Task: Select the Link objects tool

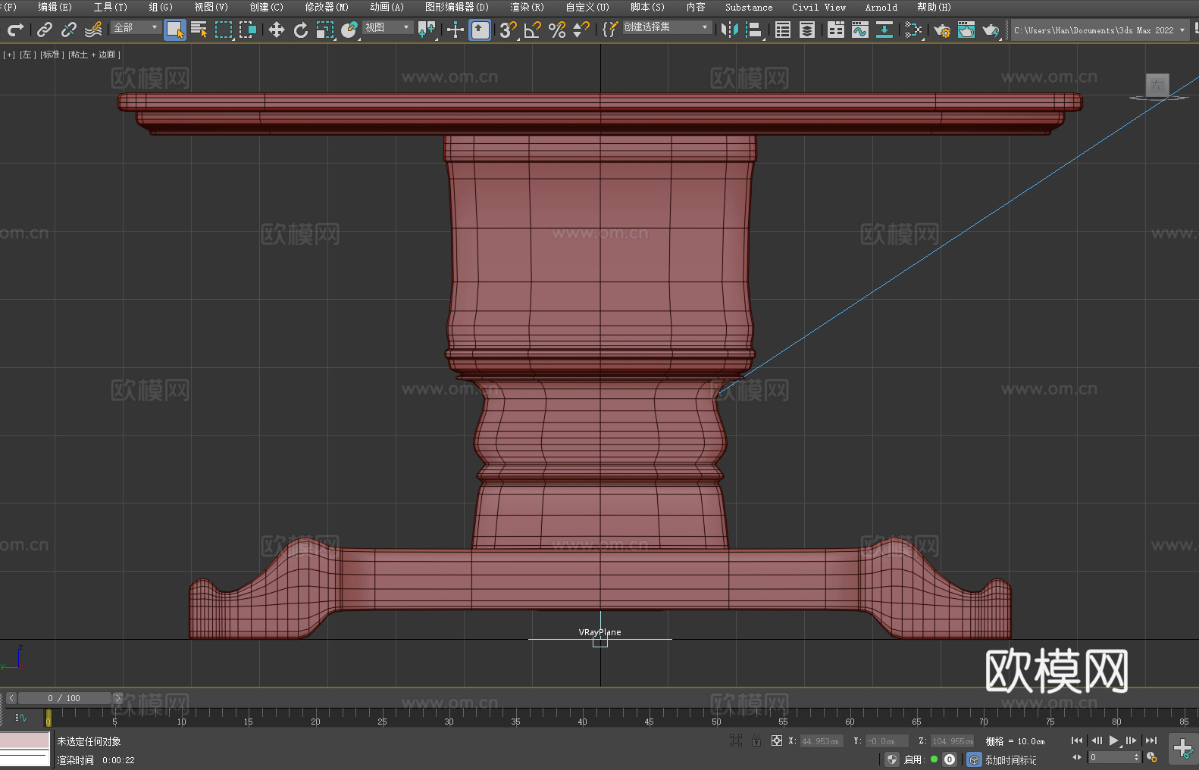Action: coord(45,30)
